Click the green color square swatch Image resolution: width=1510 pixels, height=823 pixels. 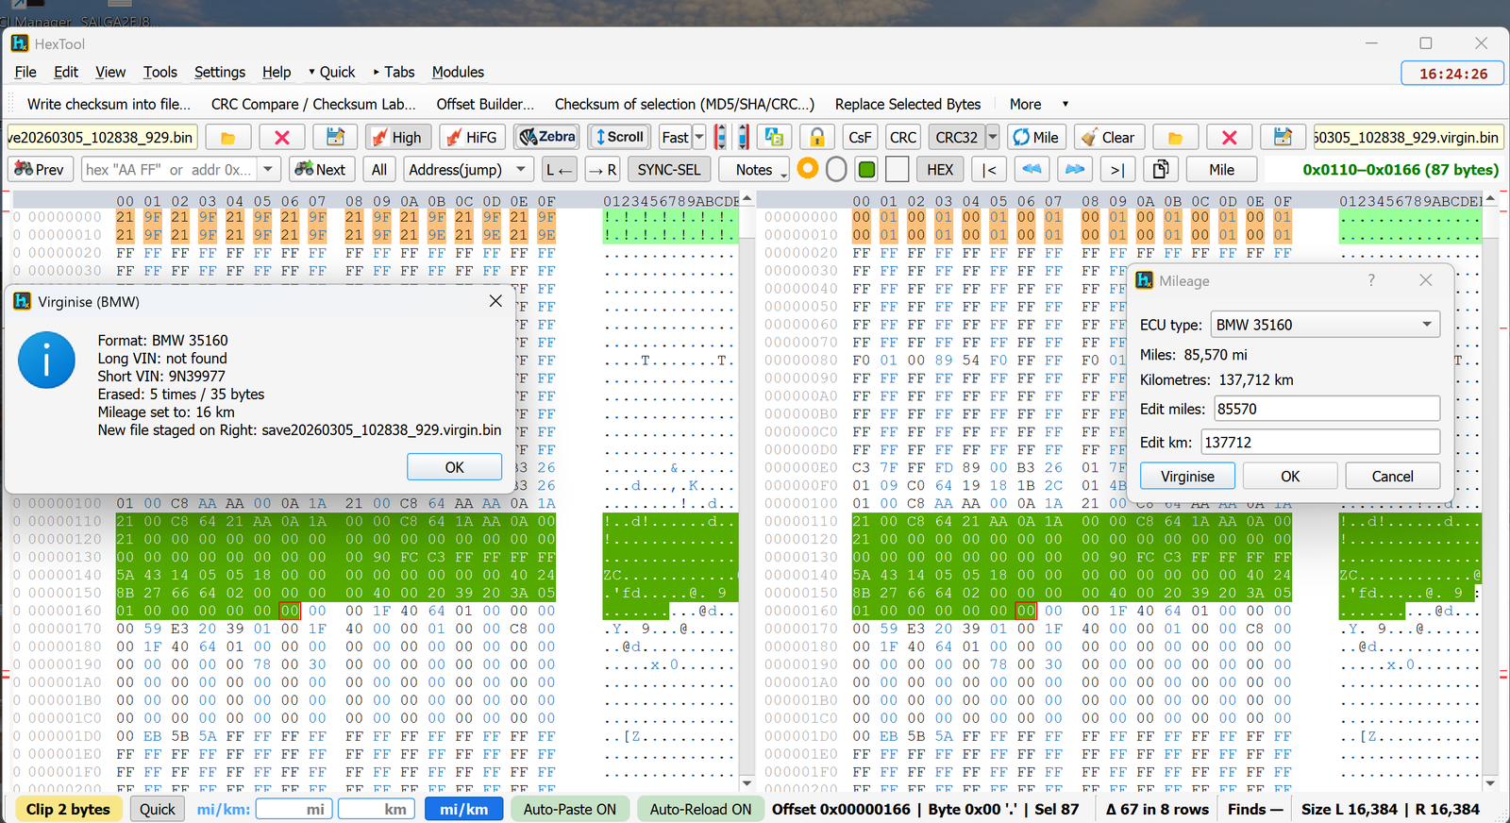[x=866, y=170]
